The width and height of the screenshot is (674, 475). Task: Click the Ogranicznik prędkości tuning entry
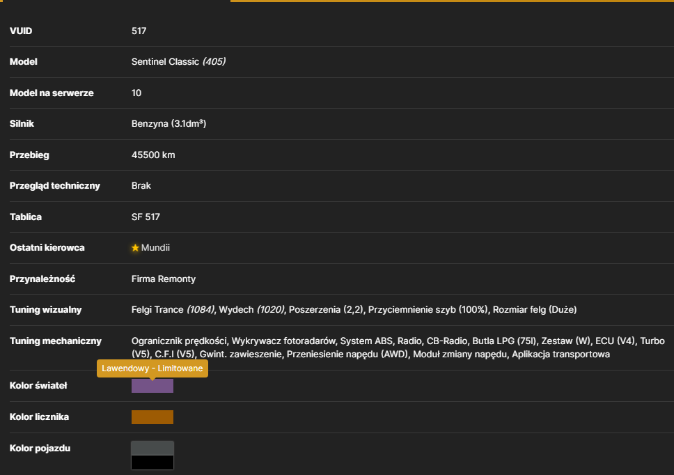tap(179, 341)
